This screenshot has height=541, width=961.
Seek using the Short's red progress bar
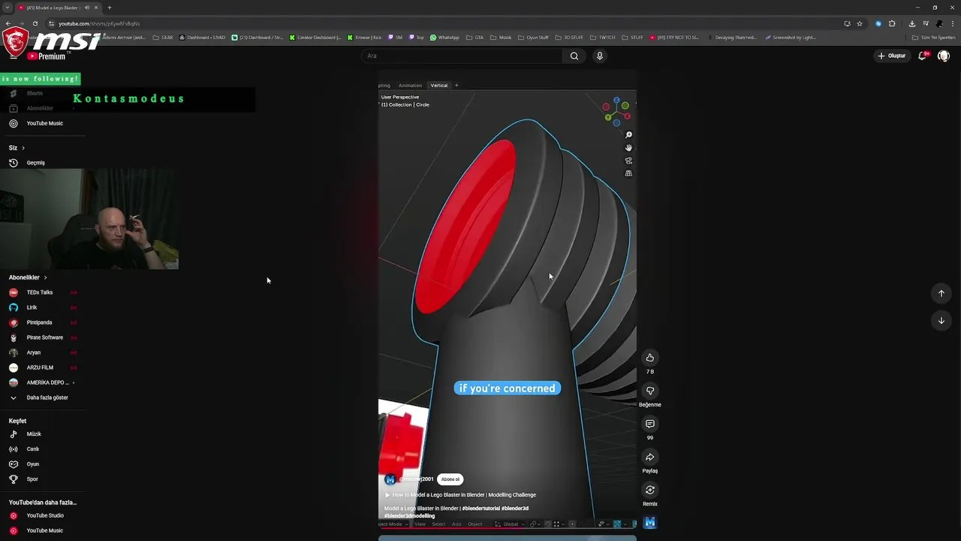(x=508, y=529)
